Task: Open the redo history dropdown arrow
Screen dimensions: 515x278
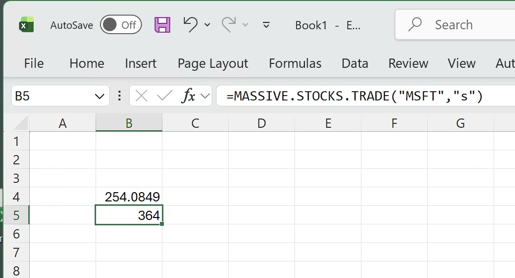Action: [x=245, y=25]
